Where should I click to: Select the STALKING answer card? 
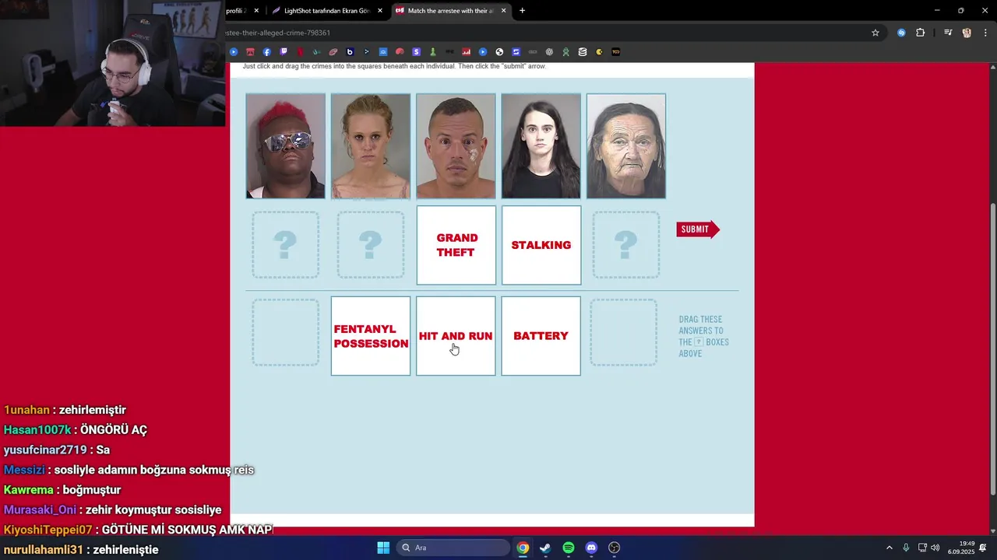click(x=541, y=245)
